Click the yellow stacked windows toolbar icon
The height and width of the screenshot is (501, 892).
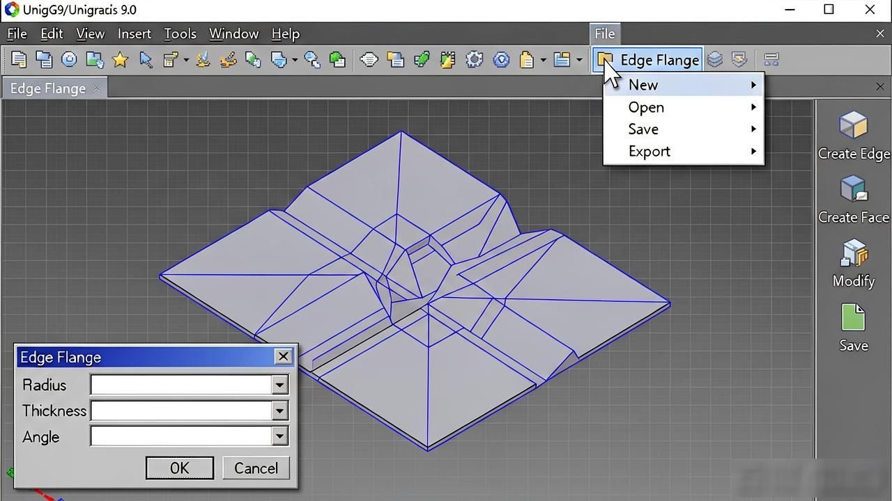point(396,60)
